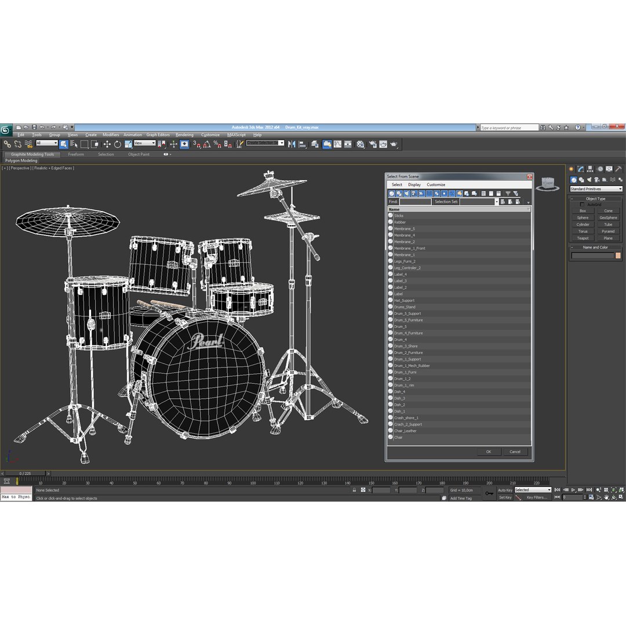Open the Modify panel tab icon
Screen dimensions: 626x626
point(580,169)
